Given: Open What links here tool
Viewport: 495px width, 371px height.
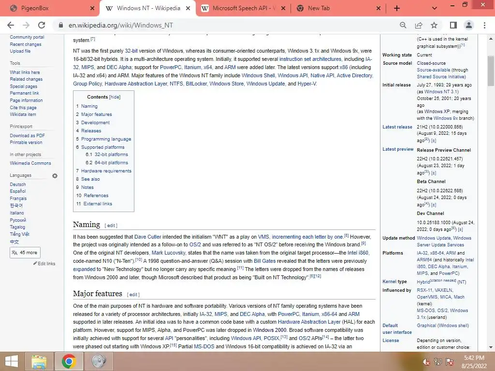Looking at the screenshot, I should click(25, 72).
